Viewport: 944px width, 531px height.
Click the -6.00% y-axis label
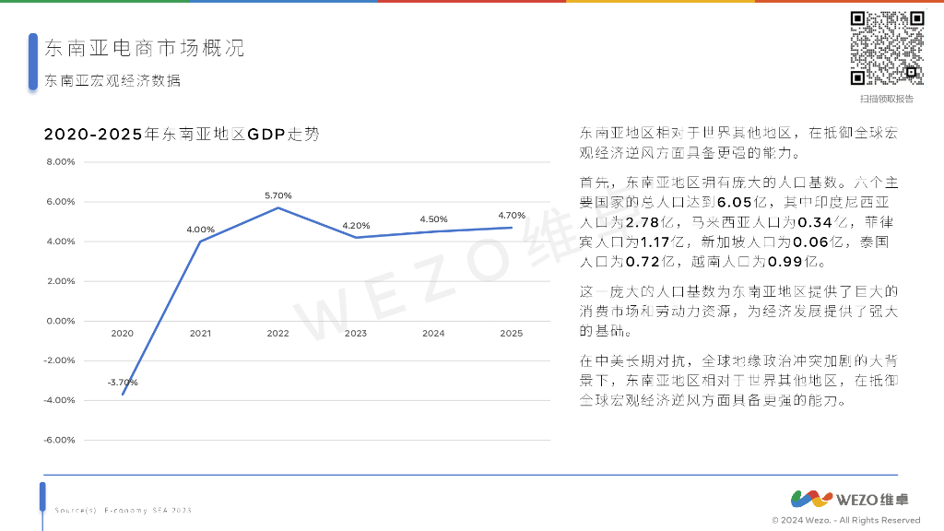pyautogui.click(x=60, y=440)
